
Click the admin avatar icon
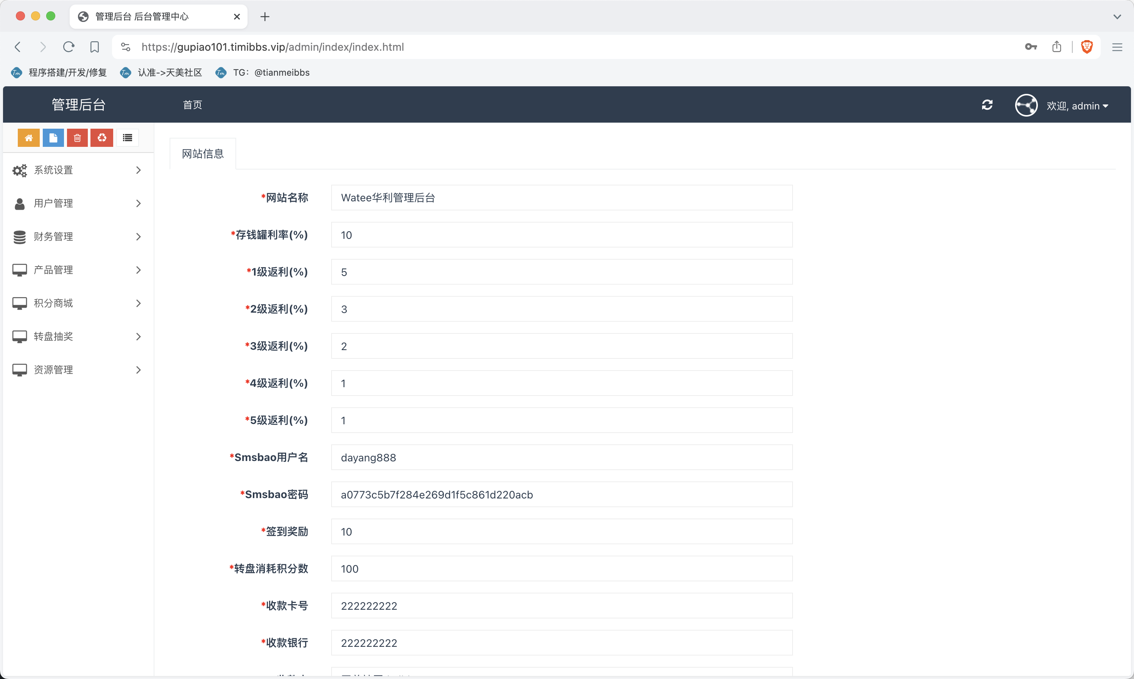[x=1026, y=105]
